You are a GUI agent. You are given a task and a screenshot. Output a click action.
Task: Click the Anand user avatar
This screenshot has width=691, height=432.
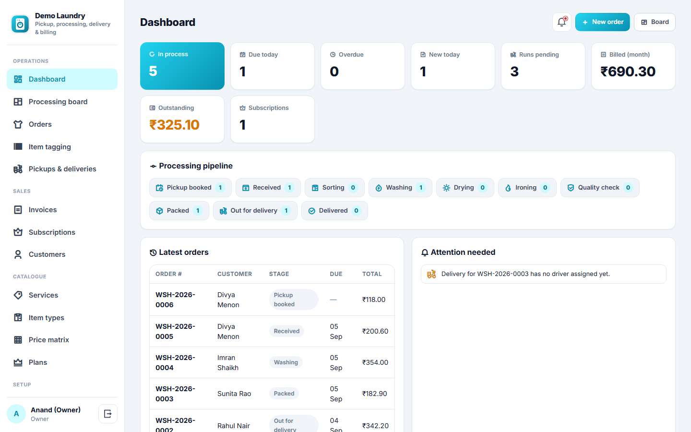pos(16,414)
